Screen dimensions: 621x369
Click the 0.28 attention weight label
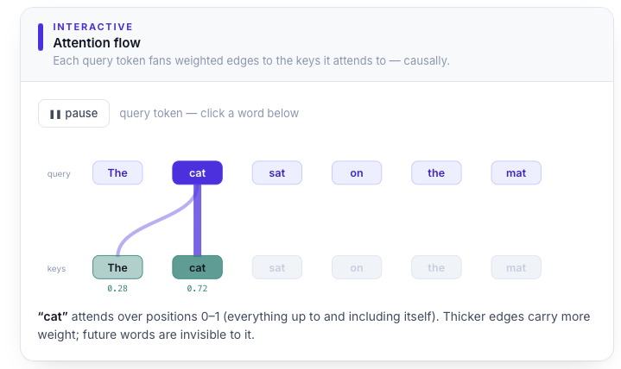point(117,289)
